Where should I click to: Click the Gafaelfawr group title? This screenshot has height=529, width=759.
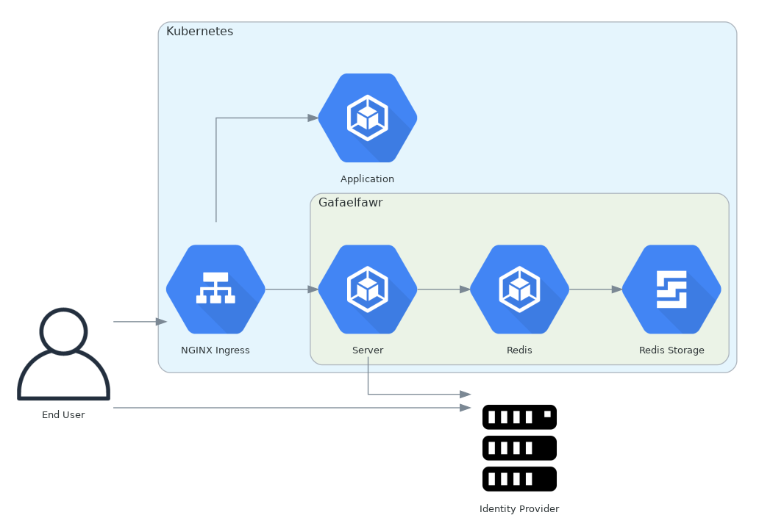point(350,202)
